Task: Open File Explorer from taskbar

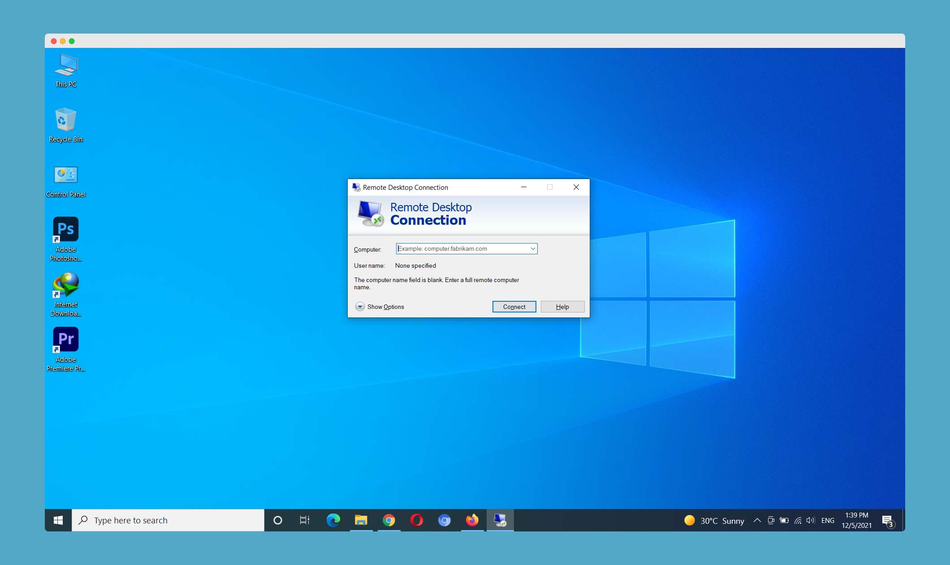Action: [x=361, y=520]
